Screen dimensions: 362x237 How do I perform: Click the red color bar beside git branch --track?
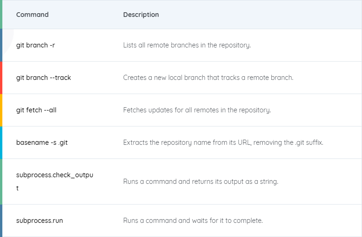(x=1, y=78)
